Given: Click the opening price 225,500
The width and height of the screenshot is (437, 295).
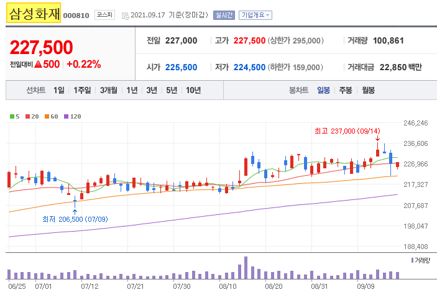Looking at the screenshot, I should [x=181, y=68].
